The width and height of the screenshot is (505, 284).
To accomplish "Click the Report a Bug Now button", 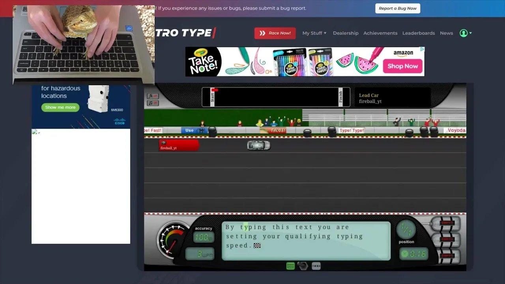I will pos(398,8).
